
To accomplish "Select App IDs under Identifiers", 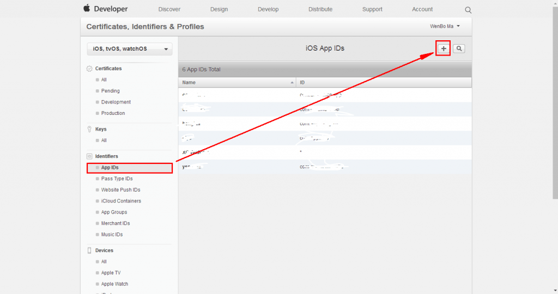I will [x=110, y=168].
